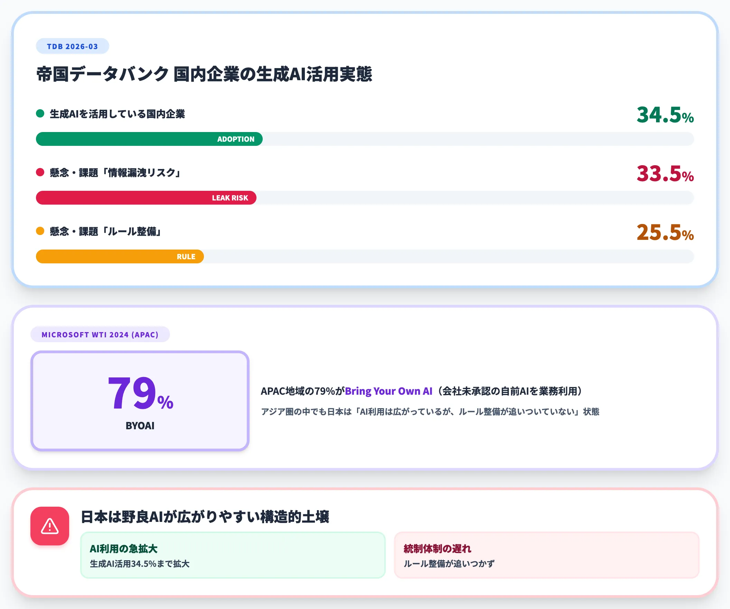Click the 34.5% adoption value
This screenshot has height=609, width=730.
pos(665,115)
